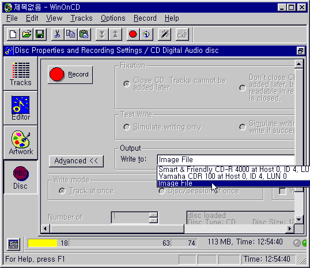Click horizontal scrollbar right arrow
This screenshot has height=268, width=310.
[x=290, y=229]
